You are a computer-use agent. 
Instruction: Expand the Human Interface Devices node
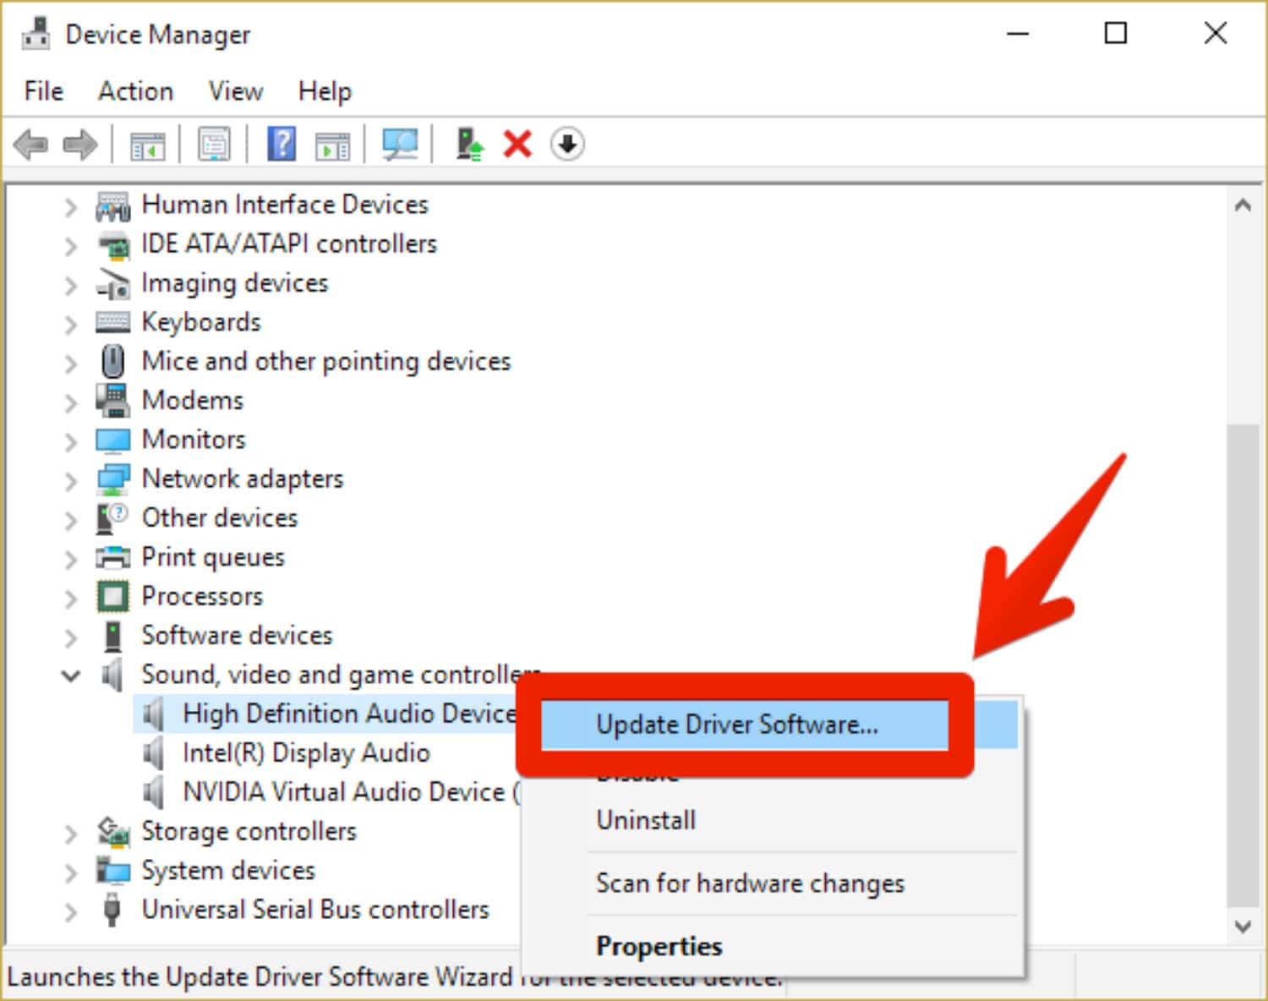71,206
